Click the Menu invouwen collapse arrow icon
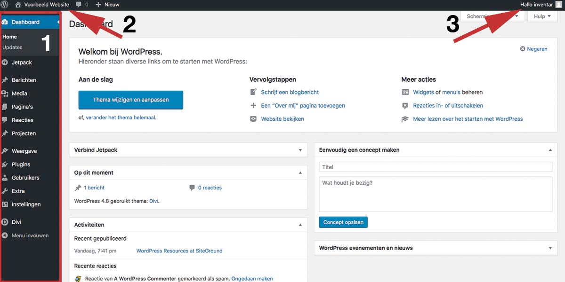The image size is (565, 282). tap(6, 235)
